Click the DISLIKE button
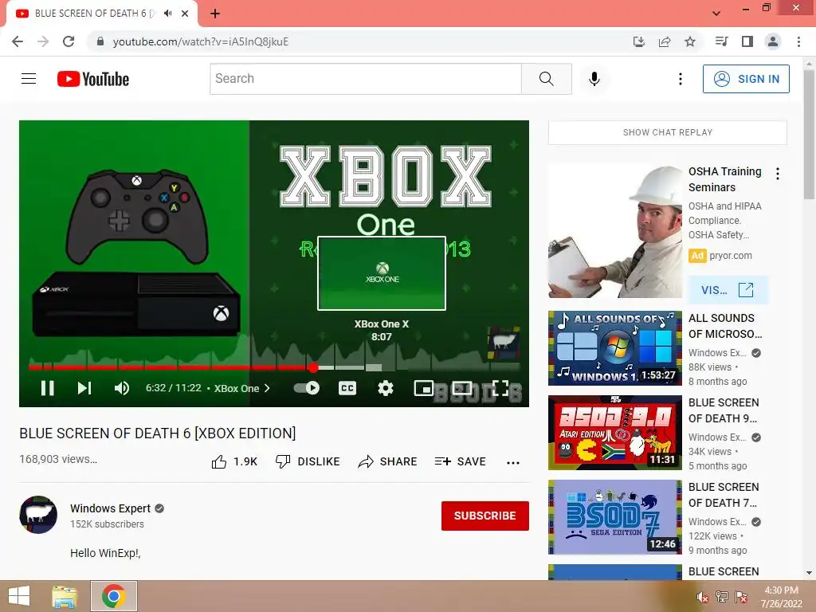The width and height of the screenshot is (816, 612). click(x=308, y=461)
